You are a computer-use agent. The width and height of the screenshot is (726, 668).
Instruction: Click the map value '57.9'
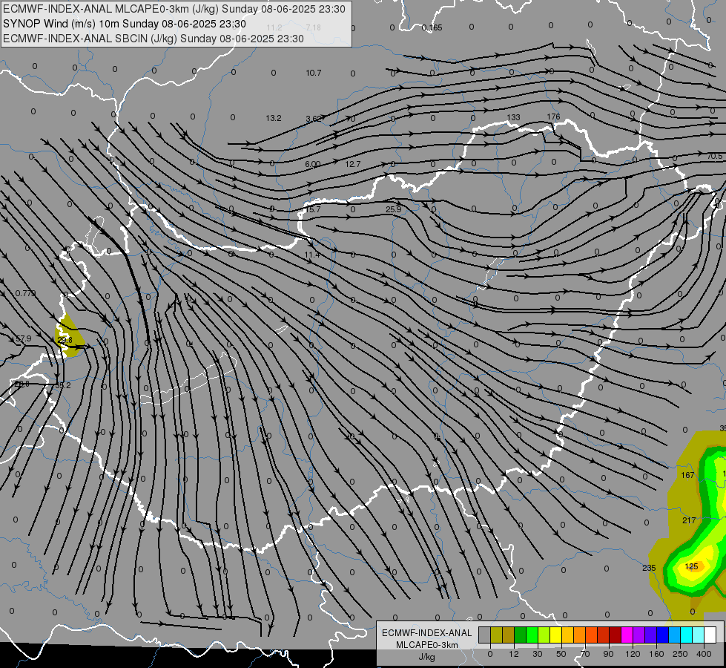(x=24, y=338)
